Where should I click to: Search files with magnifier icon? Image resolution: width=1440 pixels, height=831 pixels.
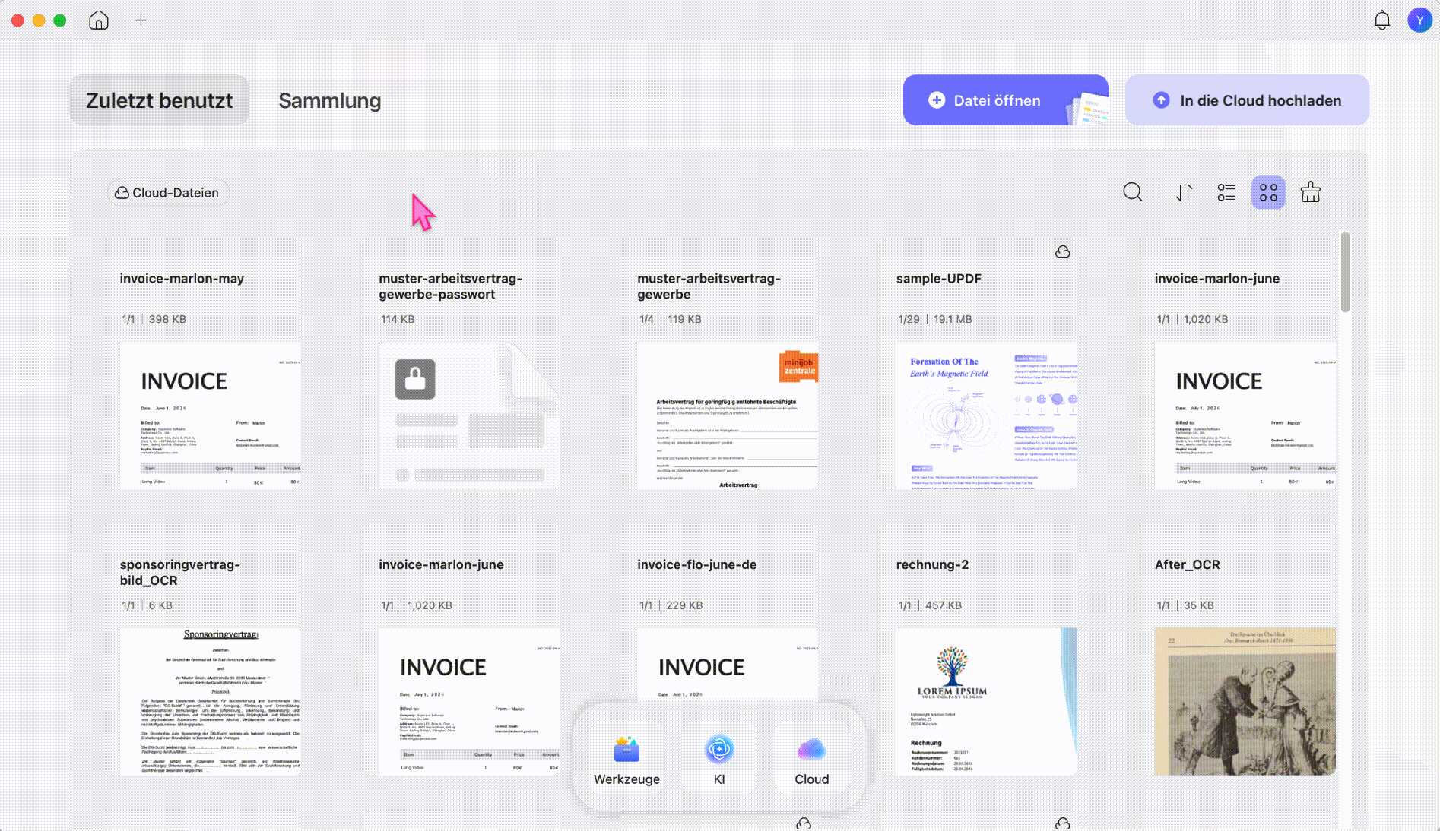1133,192
